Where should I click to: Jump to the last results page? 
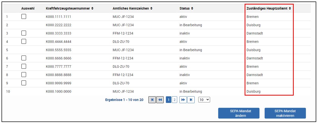[191, 100]
